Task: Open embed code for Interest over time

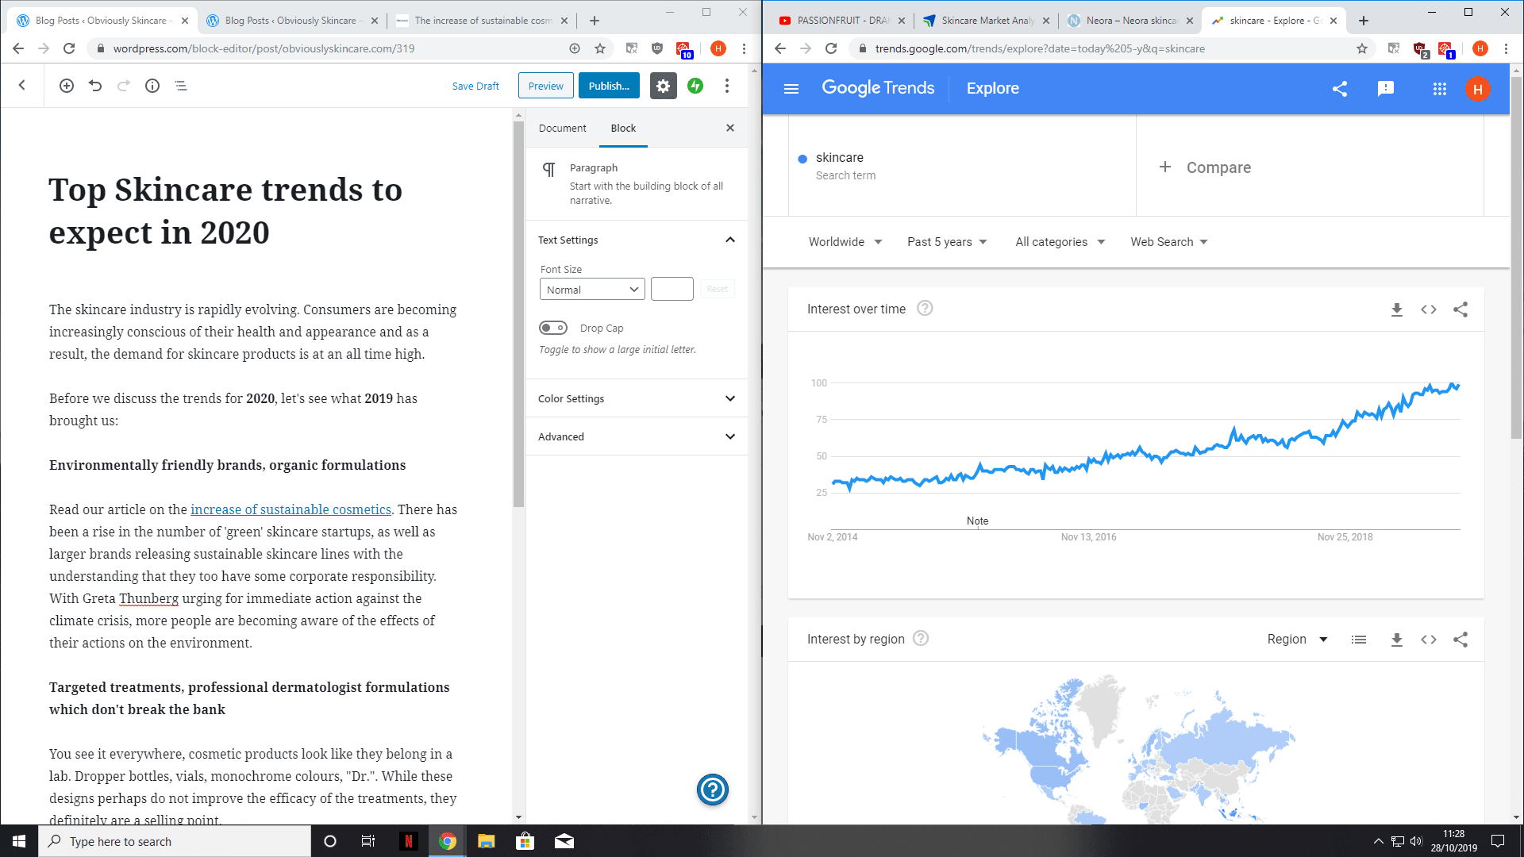Action: pos(1429,309)
